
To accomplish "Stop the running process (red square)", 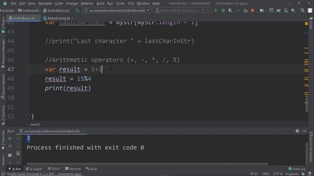I will pos(253,10).
